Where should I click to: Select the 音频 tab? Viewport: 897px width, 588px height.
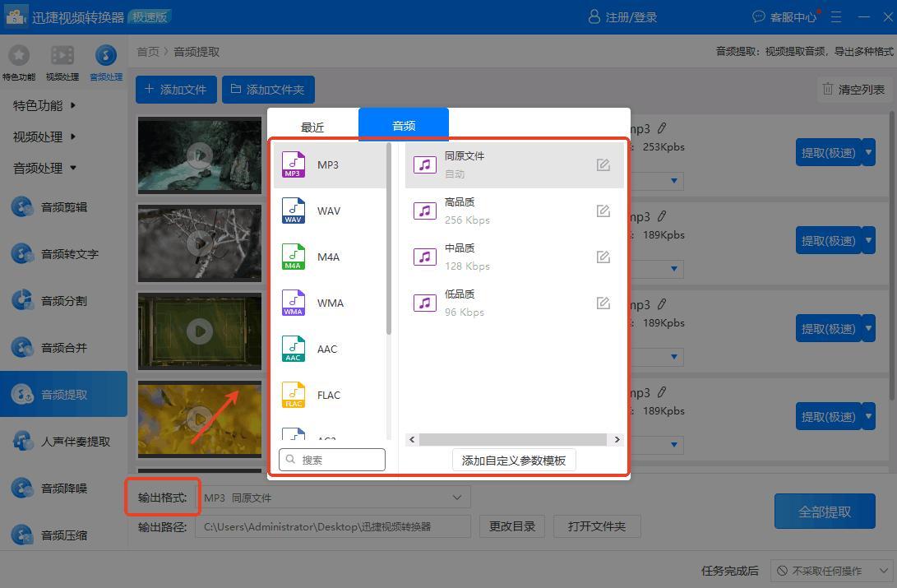pos(404,126)
